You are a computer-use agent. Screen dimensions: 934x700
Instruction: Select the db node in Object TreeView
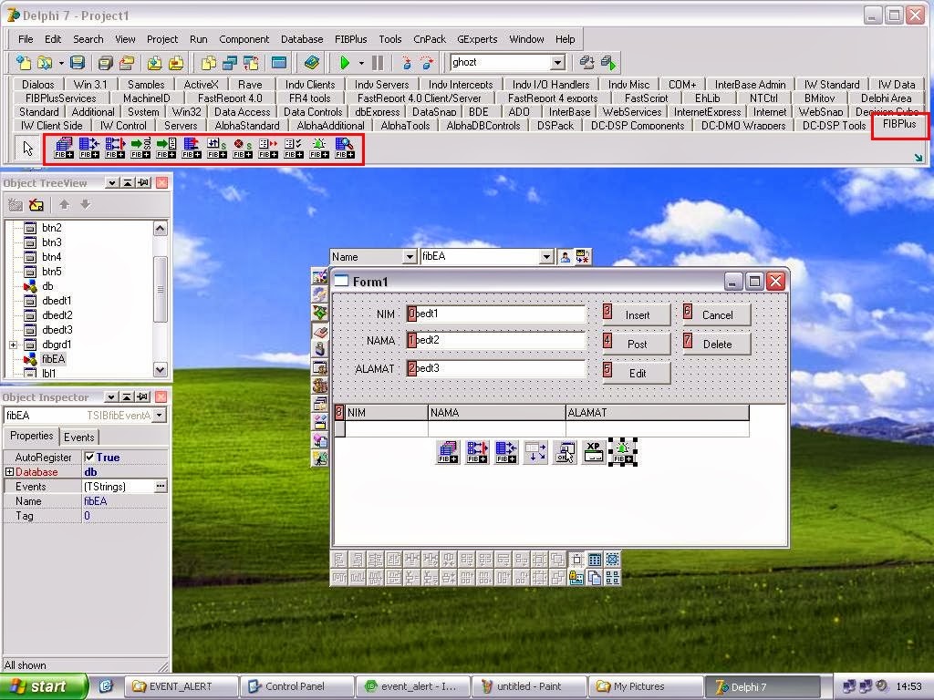point(47,286)
